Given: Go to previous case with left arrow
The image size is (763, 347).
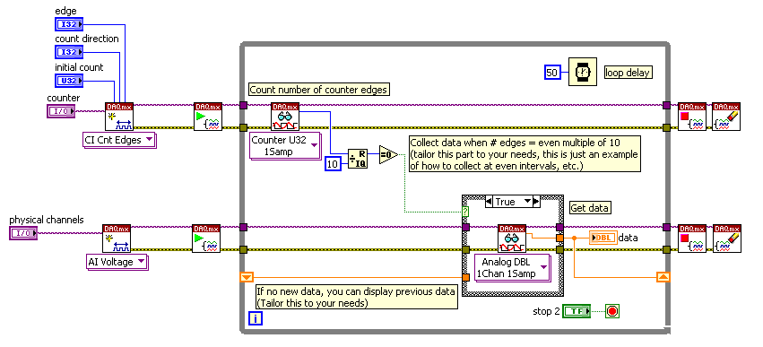Looking at the screenshot, I should tap(489, 202).
